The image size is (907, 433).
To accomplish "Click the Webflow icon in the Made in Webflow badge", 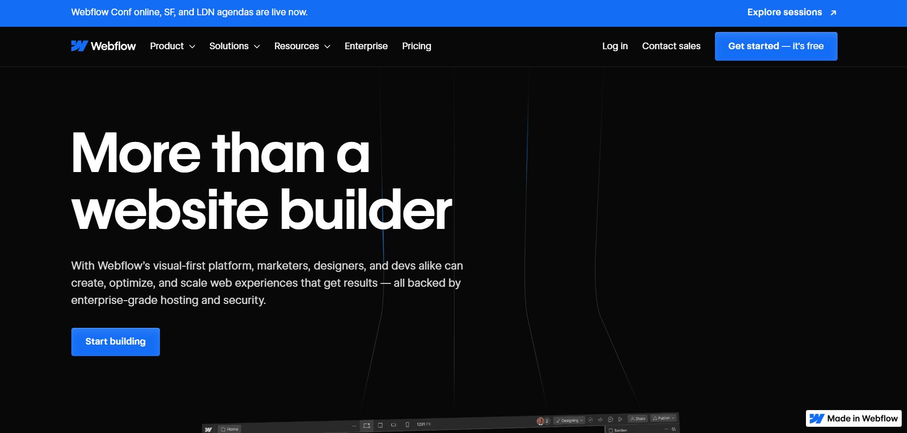I will point(817,419).
